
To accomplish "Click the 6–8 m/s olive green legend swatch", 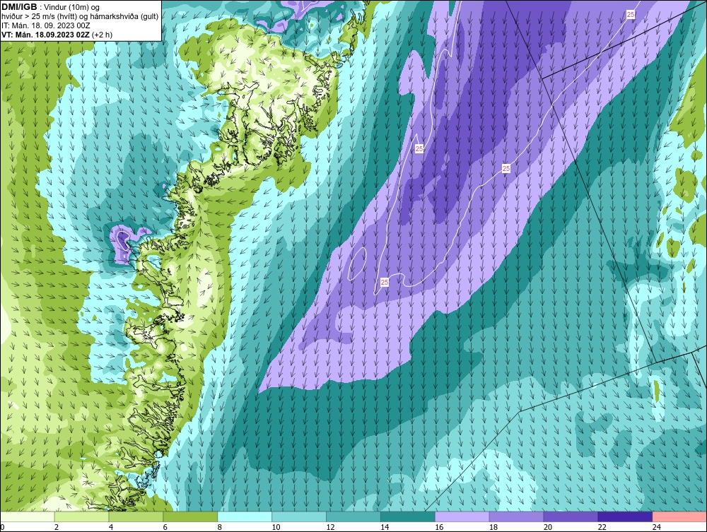I will pyautogui.click(x=190, y=516).
